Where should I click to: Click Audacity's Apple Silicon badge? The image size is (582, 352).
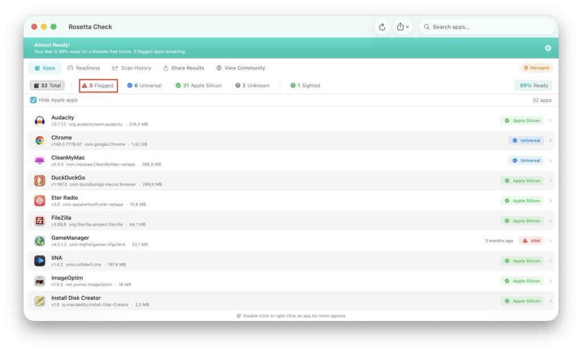point(522,120)
